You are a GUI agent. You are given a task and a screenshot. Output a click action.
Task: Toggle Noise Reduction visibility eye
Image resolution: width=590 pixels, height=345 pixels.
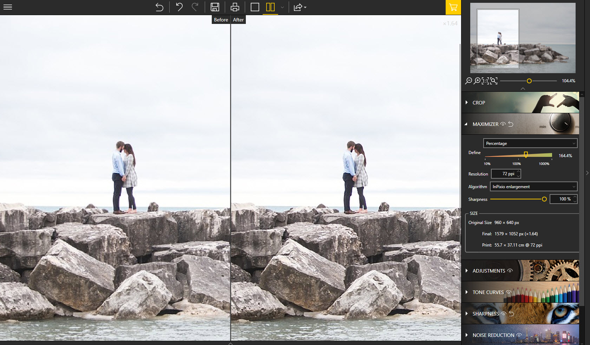point(519,335)
